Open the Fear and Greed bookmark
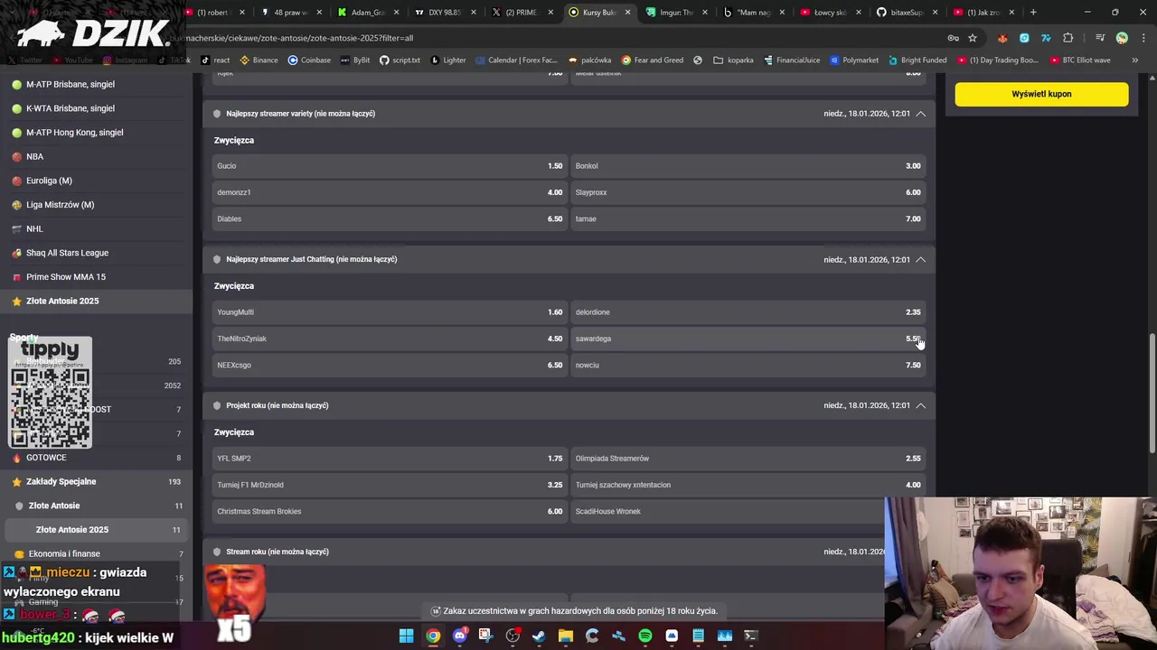Image resolution: width=1157 pixels, height=650 pixels. pos(652,60)
